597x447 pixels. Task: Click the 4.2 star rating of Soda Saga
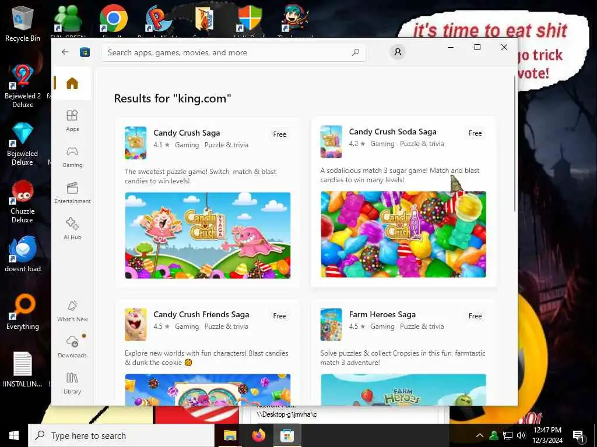(357, 144)
